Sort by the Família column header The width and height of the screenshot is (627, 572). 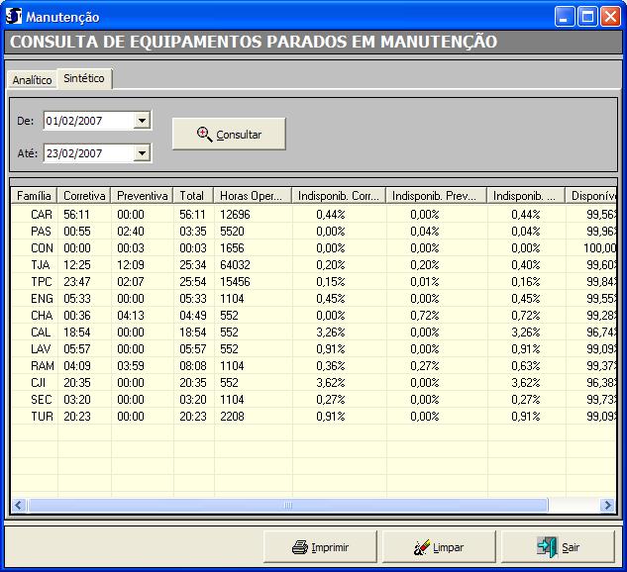[x=34, y=196]
